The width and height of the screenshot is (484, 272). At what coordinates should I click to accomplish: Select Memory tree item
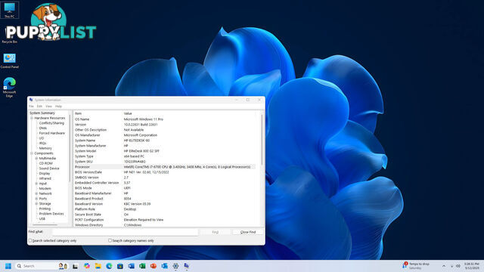tap(45, 148)
